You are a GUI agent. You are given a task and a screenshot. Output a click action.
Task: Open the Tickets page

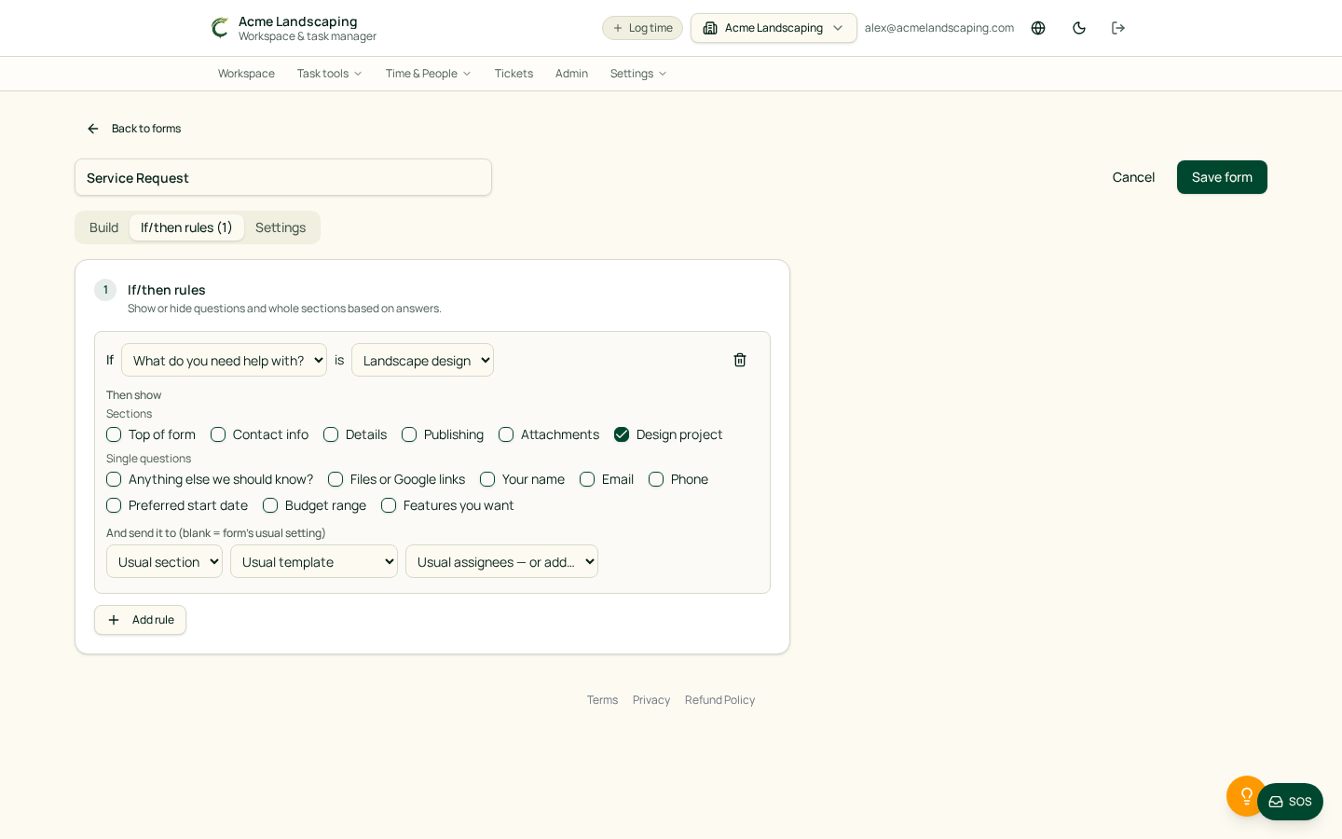(514, 74)
